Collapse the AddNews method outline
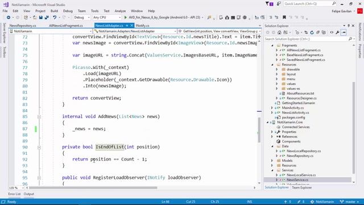The image size is (364, 205). (x=39, y=117)
